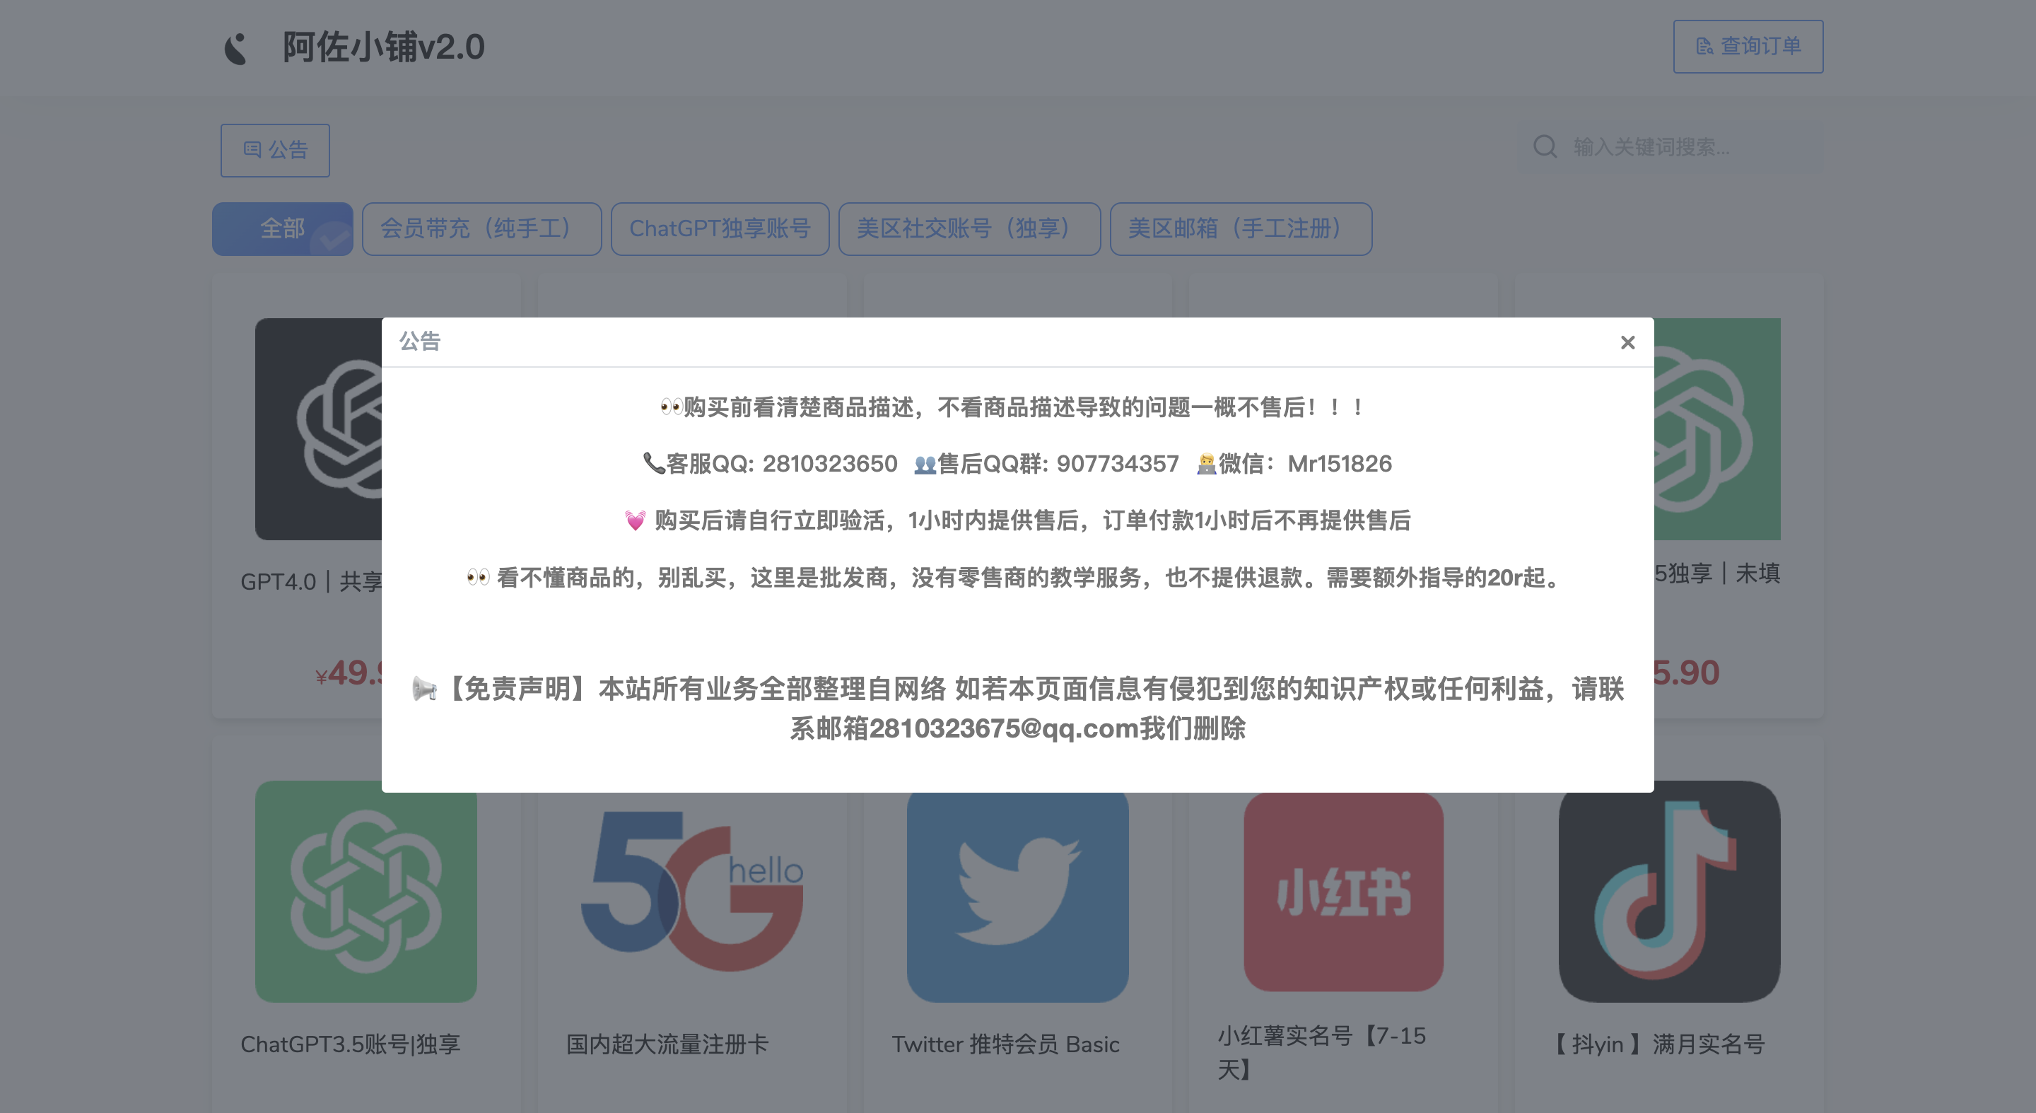Click the 阿佐小铺v2.0 shop title

tap(383, 47)
